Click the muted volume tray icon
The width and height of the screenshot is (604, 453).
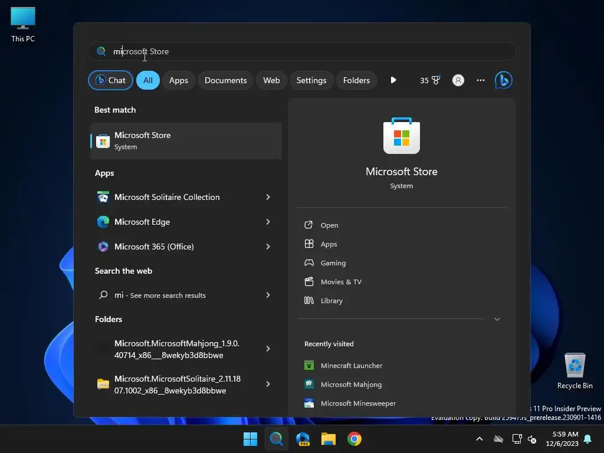pyautogui.click(x=532, y=439)
